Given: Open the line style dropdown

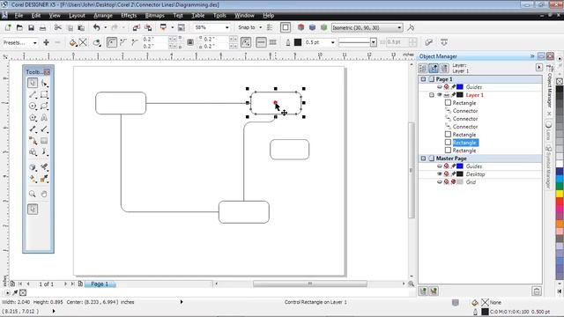Looking at the screenshot, I should [374, 42].
